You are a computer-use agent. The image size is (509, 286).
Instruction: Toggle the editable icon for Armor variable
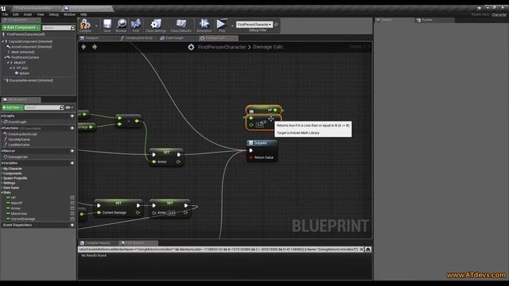tap(72, 208)
